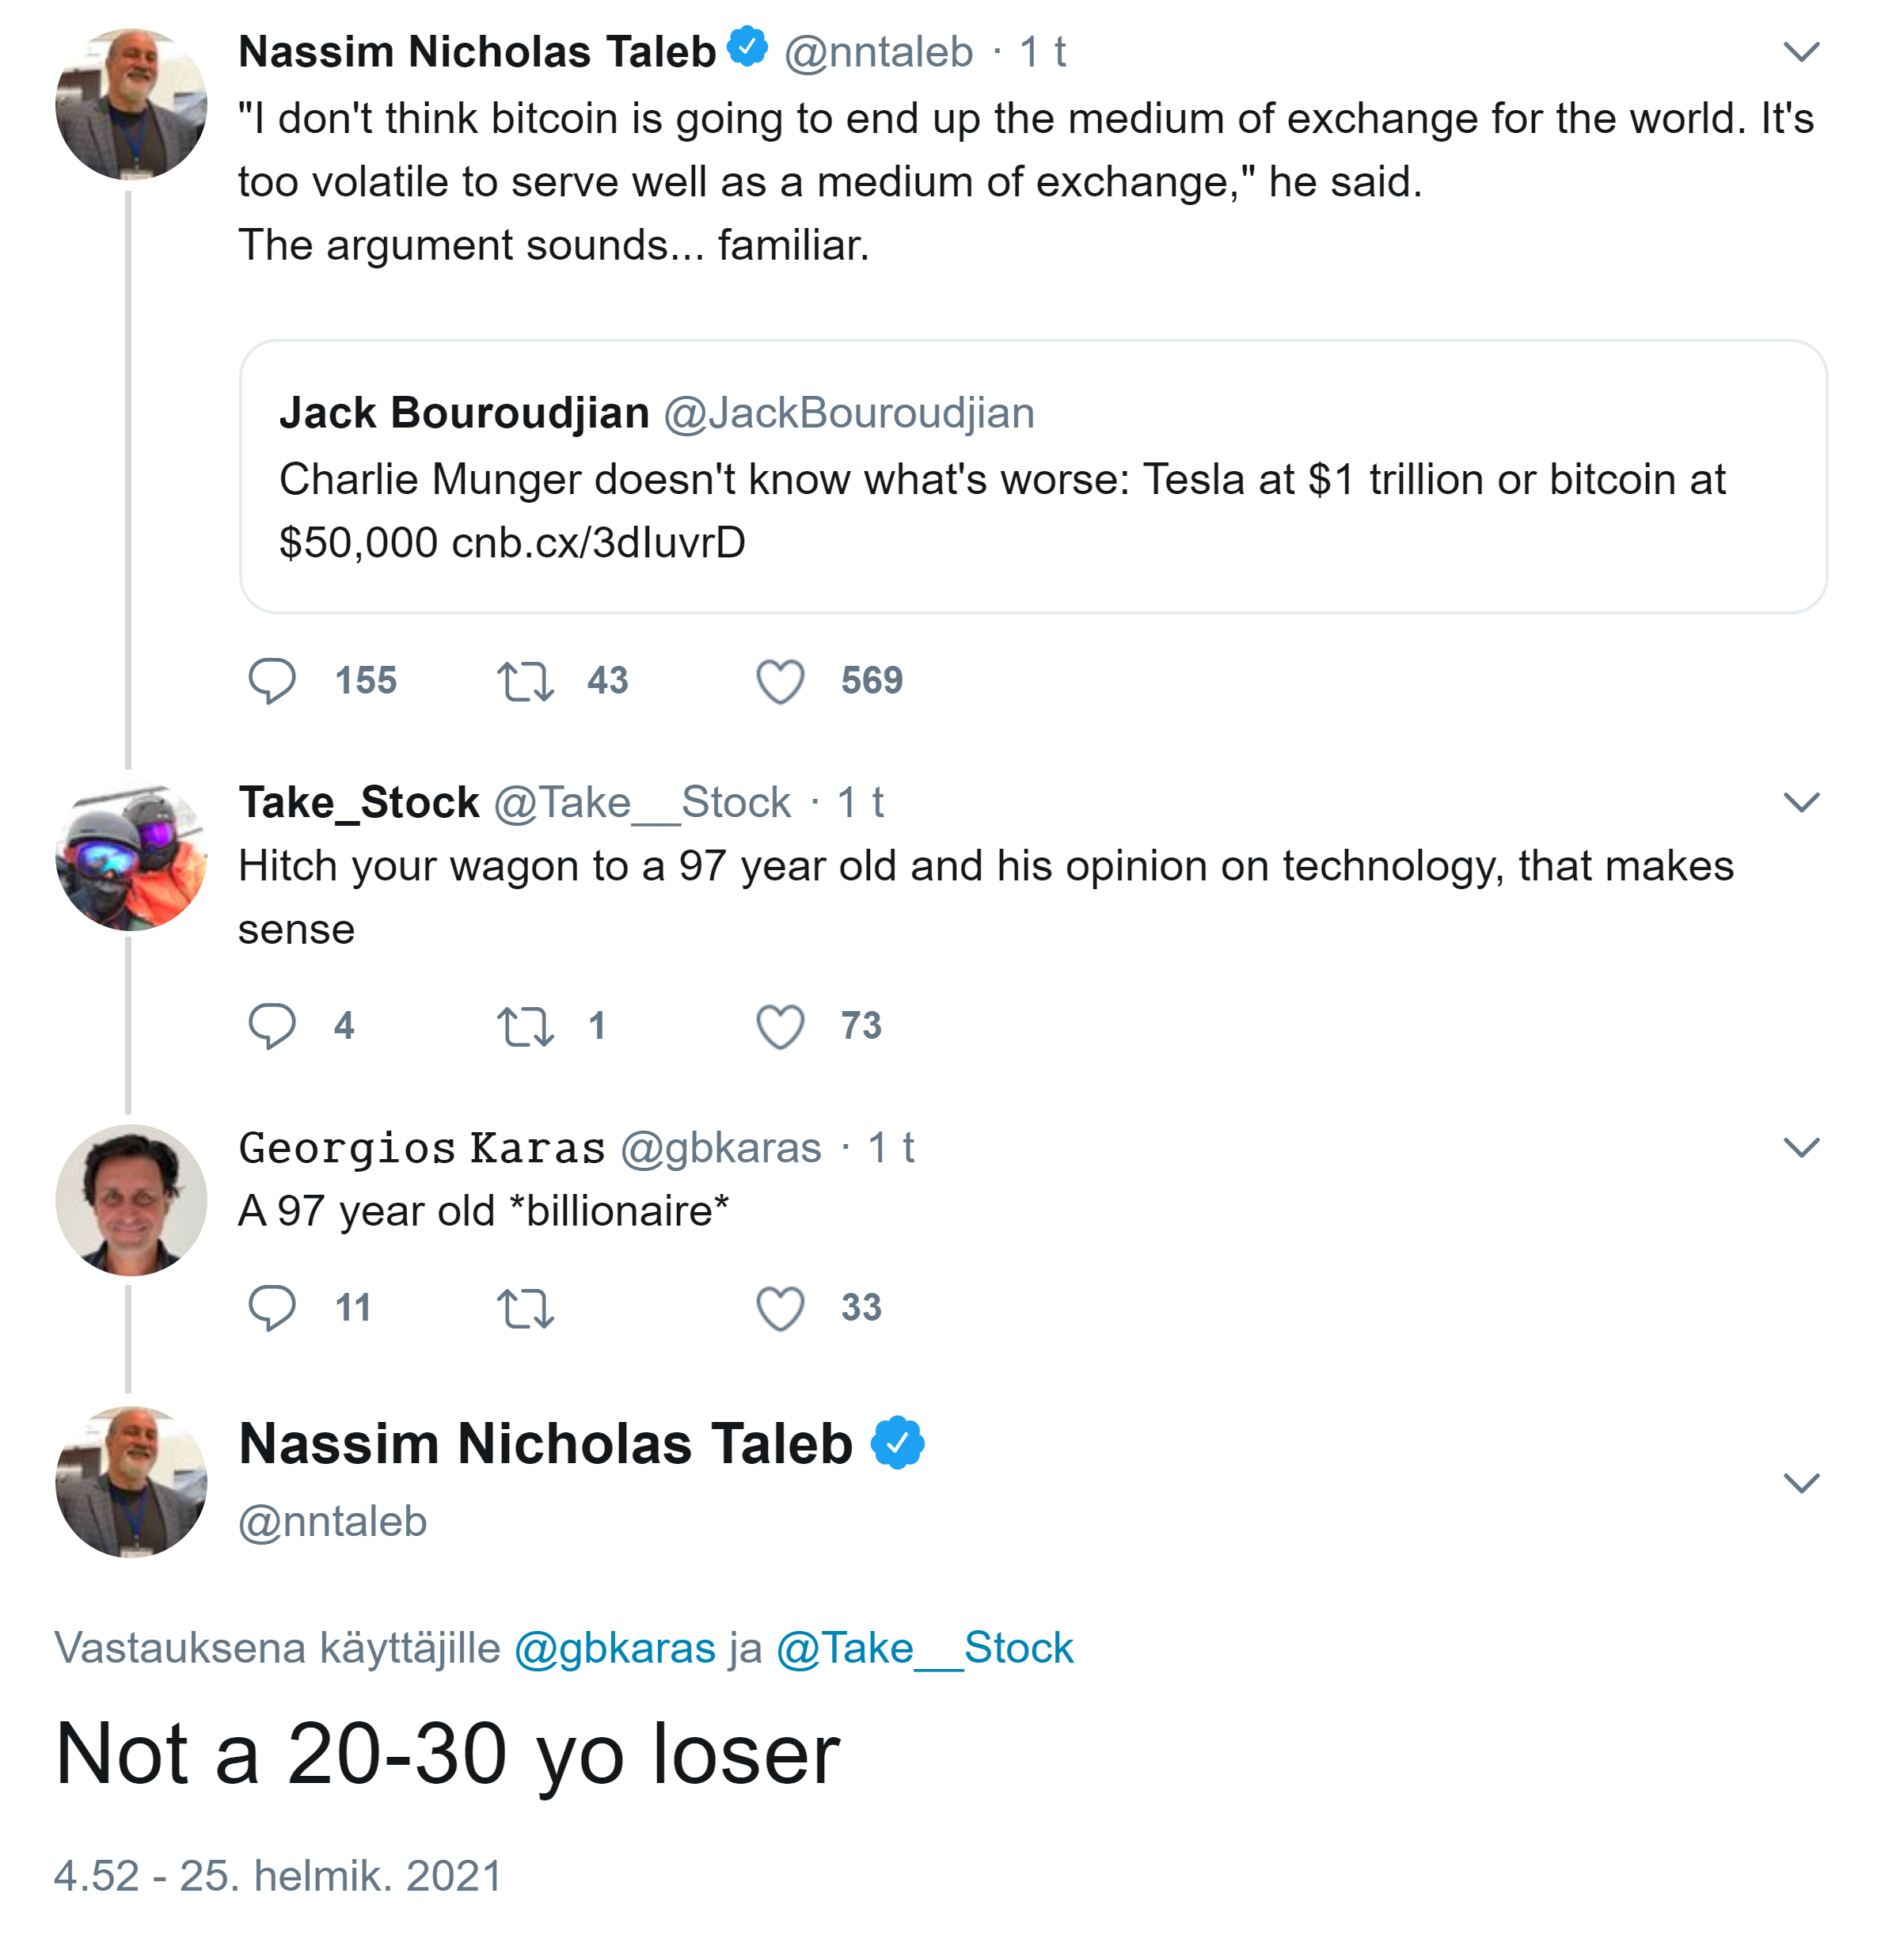The width and height of the screenshot is (1904, 1958).
Task: Open options chevron on Georgios Karas tweet
Action: [x=1801, y=1148]
